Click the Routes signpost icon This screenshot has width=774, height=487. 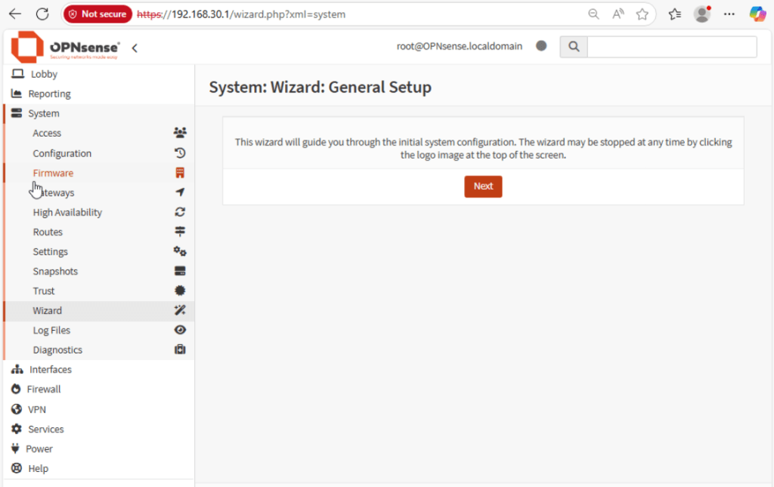pos(180,232)
